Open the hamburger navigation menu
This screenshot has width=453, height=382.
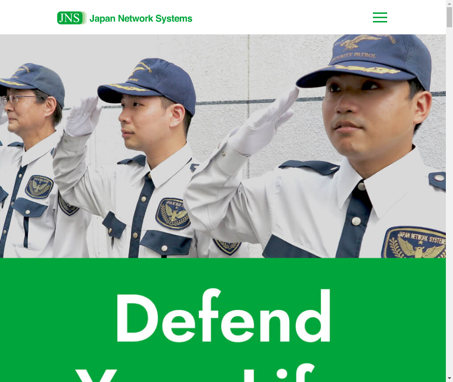click(380, 17)
